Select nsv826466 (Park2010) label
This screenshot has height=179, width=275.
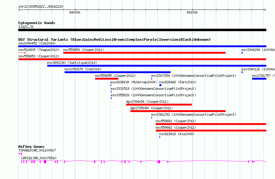[x=178, y=82]
